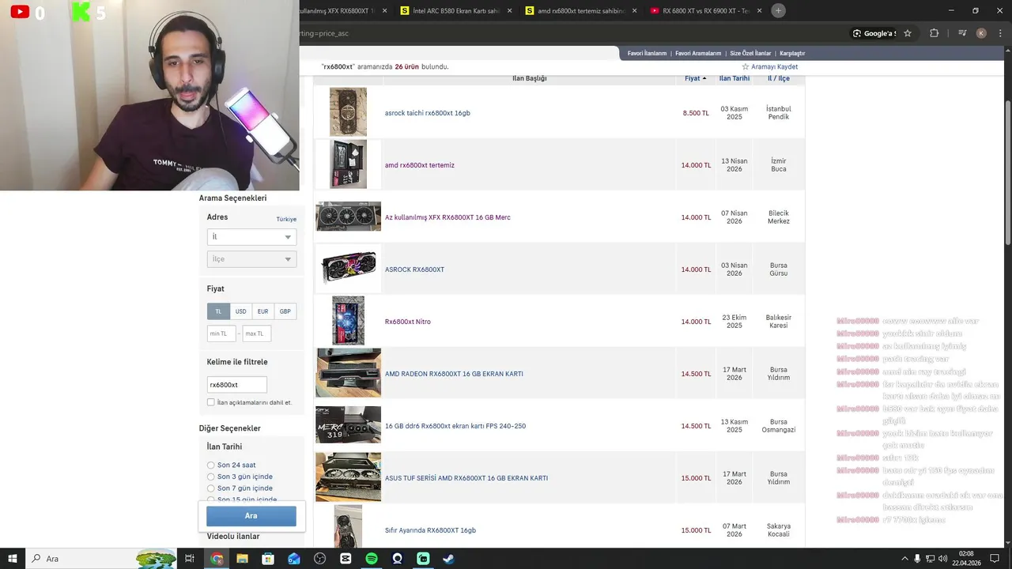
Task: Open a new browser tab
Action: pos(778,10)
